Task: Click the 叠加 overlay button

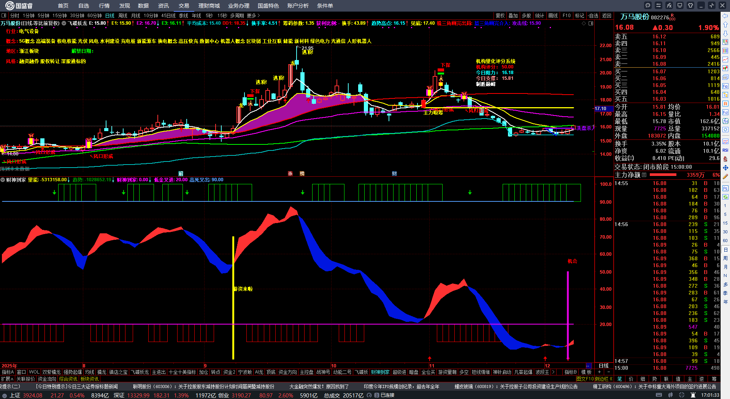Action: [x=513, y=16]
